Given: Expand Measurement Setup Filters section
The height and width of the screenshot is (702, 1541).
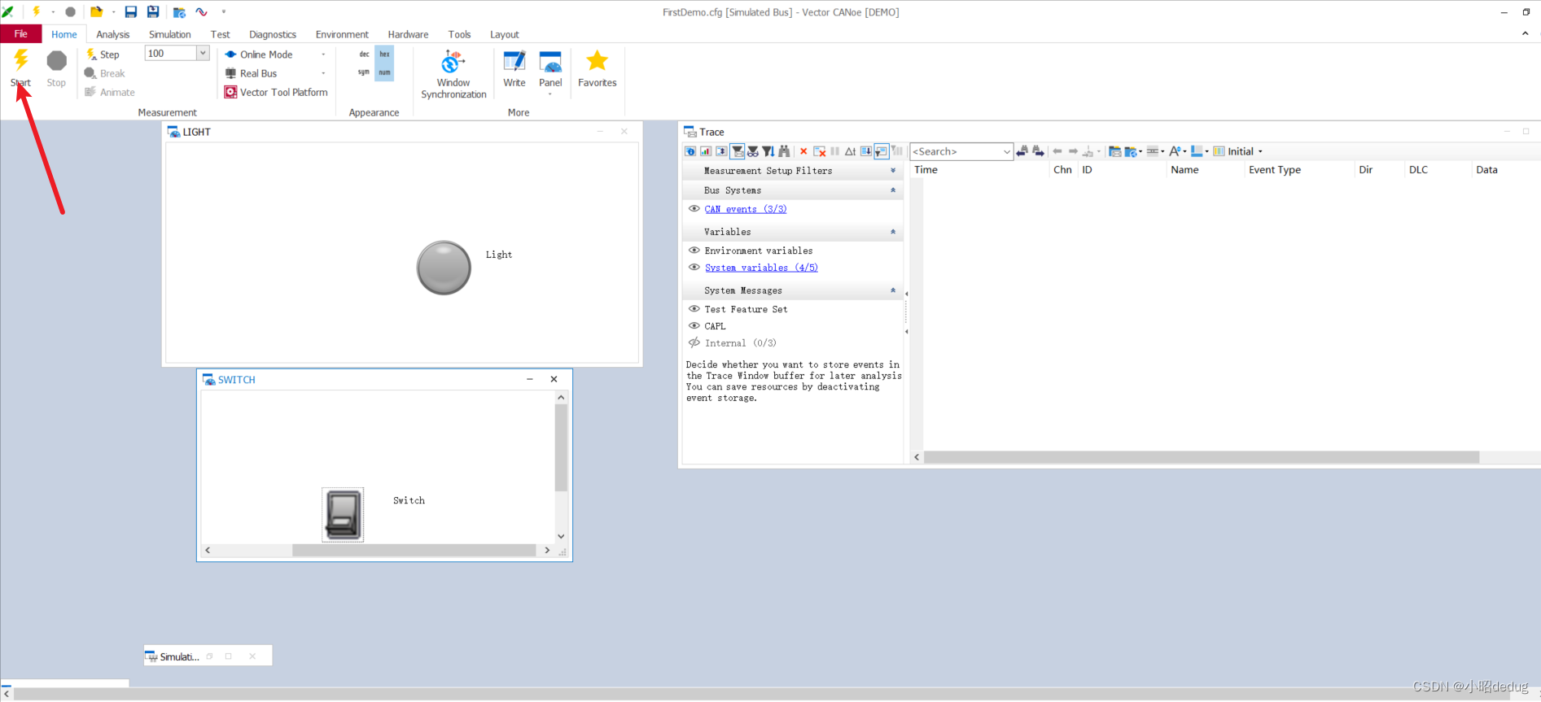Looking at the screenshot, I should [x=893, y=171].
